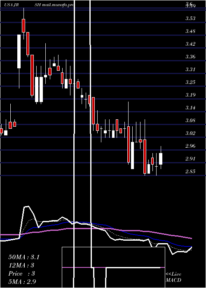The height and width of the screenshot is (288, 206).
Task: Click the 3.53 price axis label
Action: coord(190,19)
